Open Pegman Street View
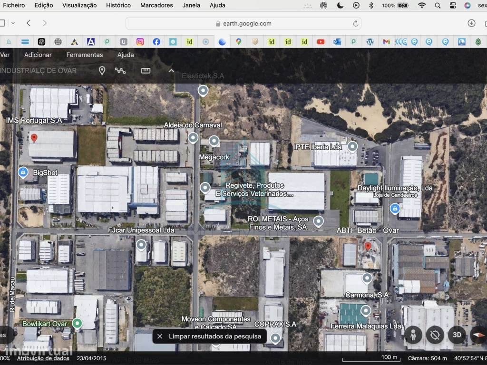Viewport: 487px width, 365px height. tap(413, 335)
